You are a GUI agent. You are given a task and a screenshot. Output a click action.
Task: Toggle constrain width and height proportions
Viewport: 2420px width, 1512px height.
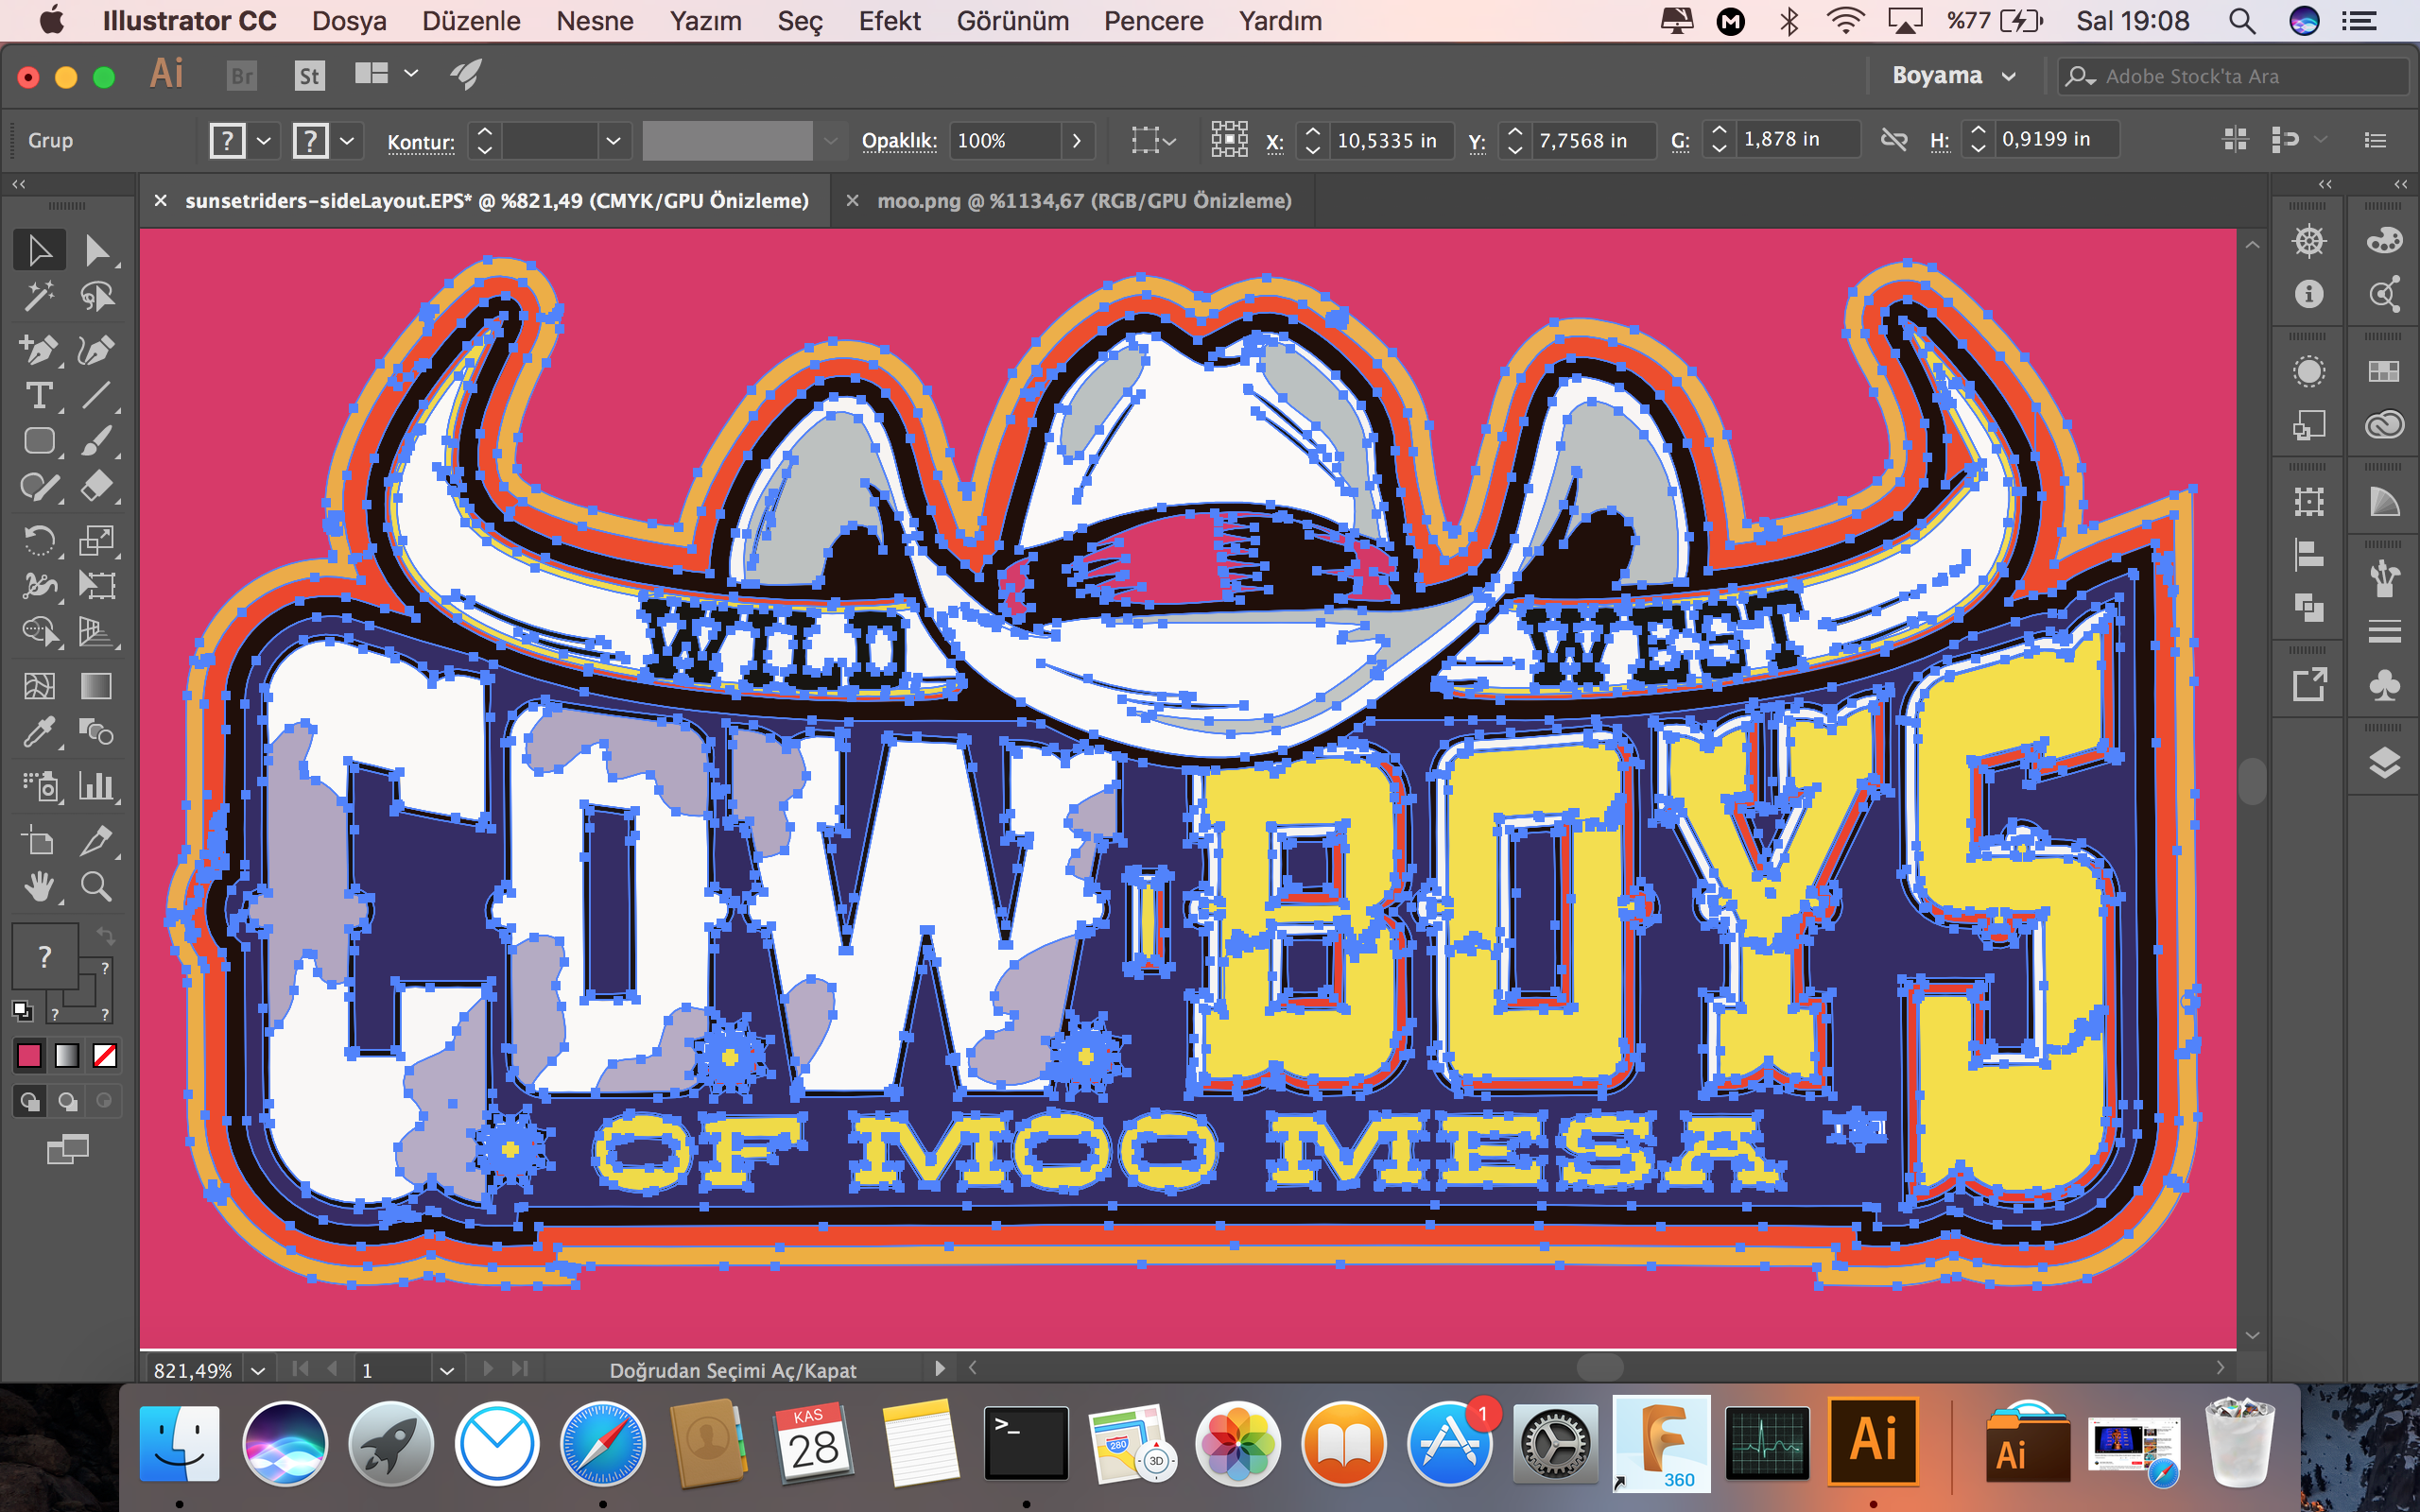point(1894,140)
